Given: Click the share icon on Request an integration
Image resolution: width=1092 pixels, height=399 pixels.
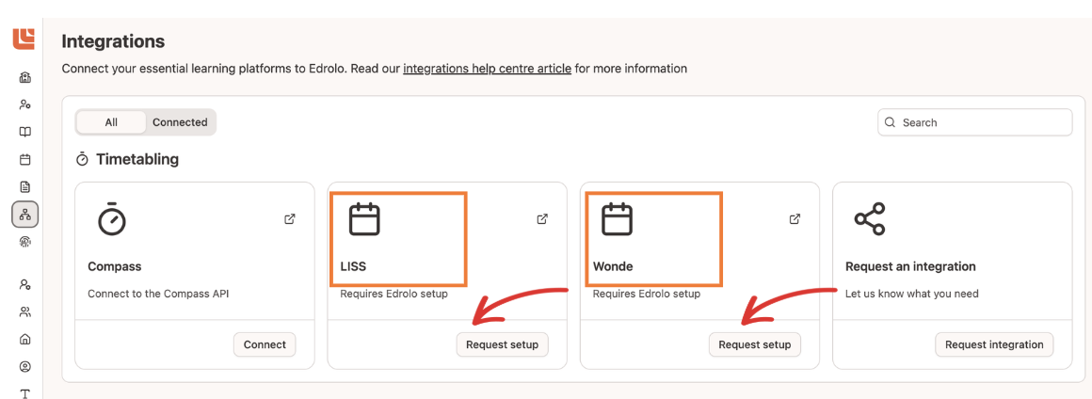Looking at the screenshot, I should tap(869, 219).
